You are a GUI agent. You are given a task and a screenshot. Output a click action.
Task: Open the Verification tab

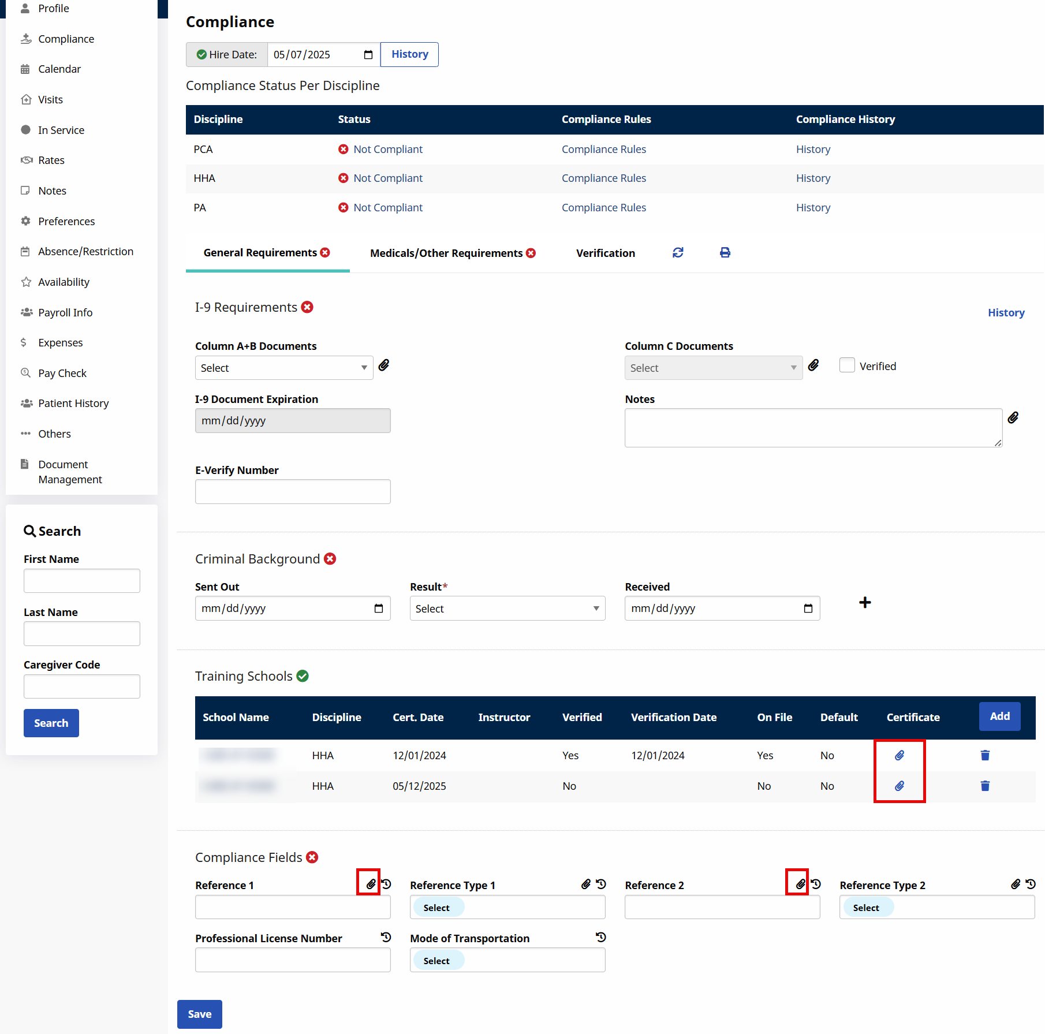click(605, 253)
